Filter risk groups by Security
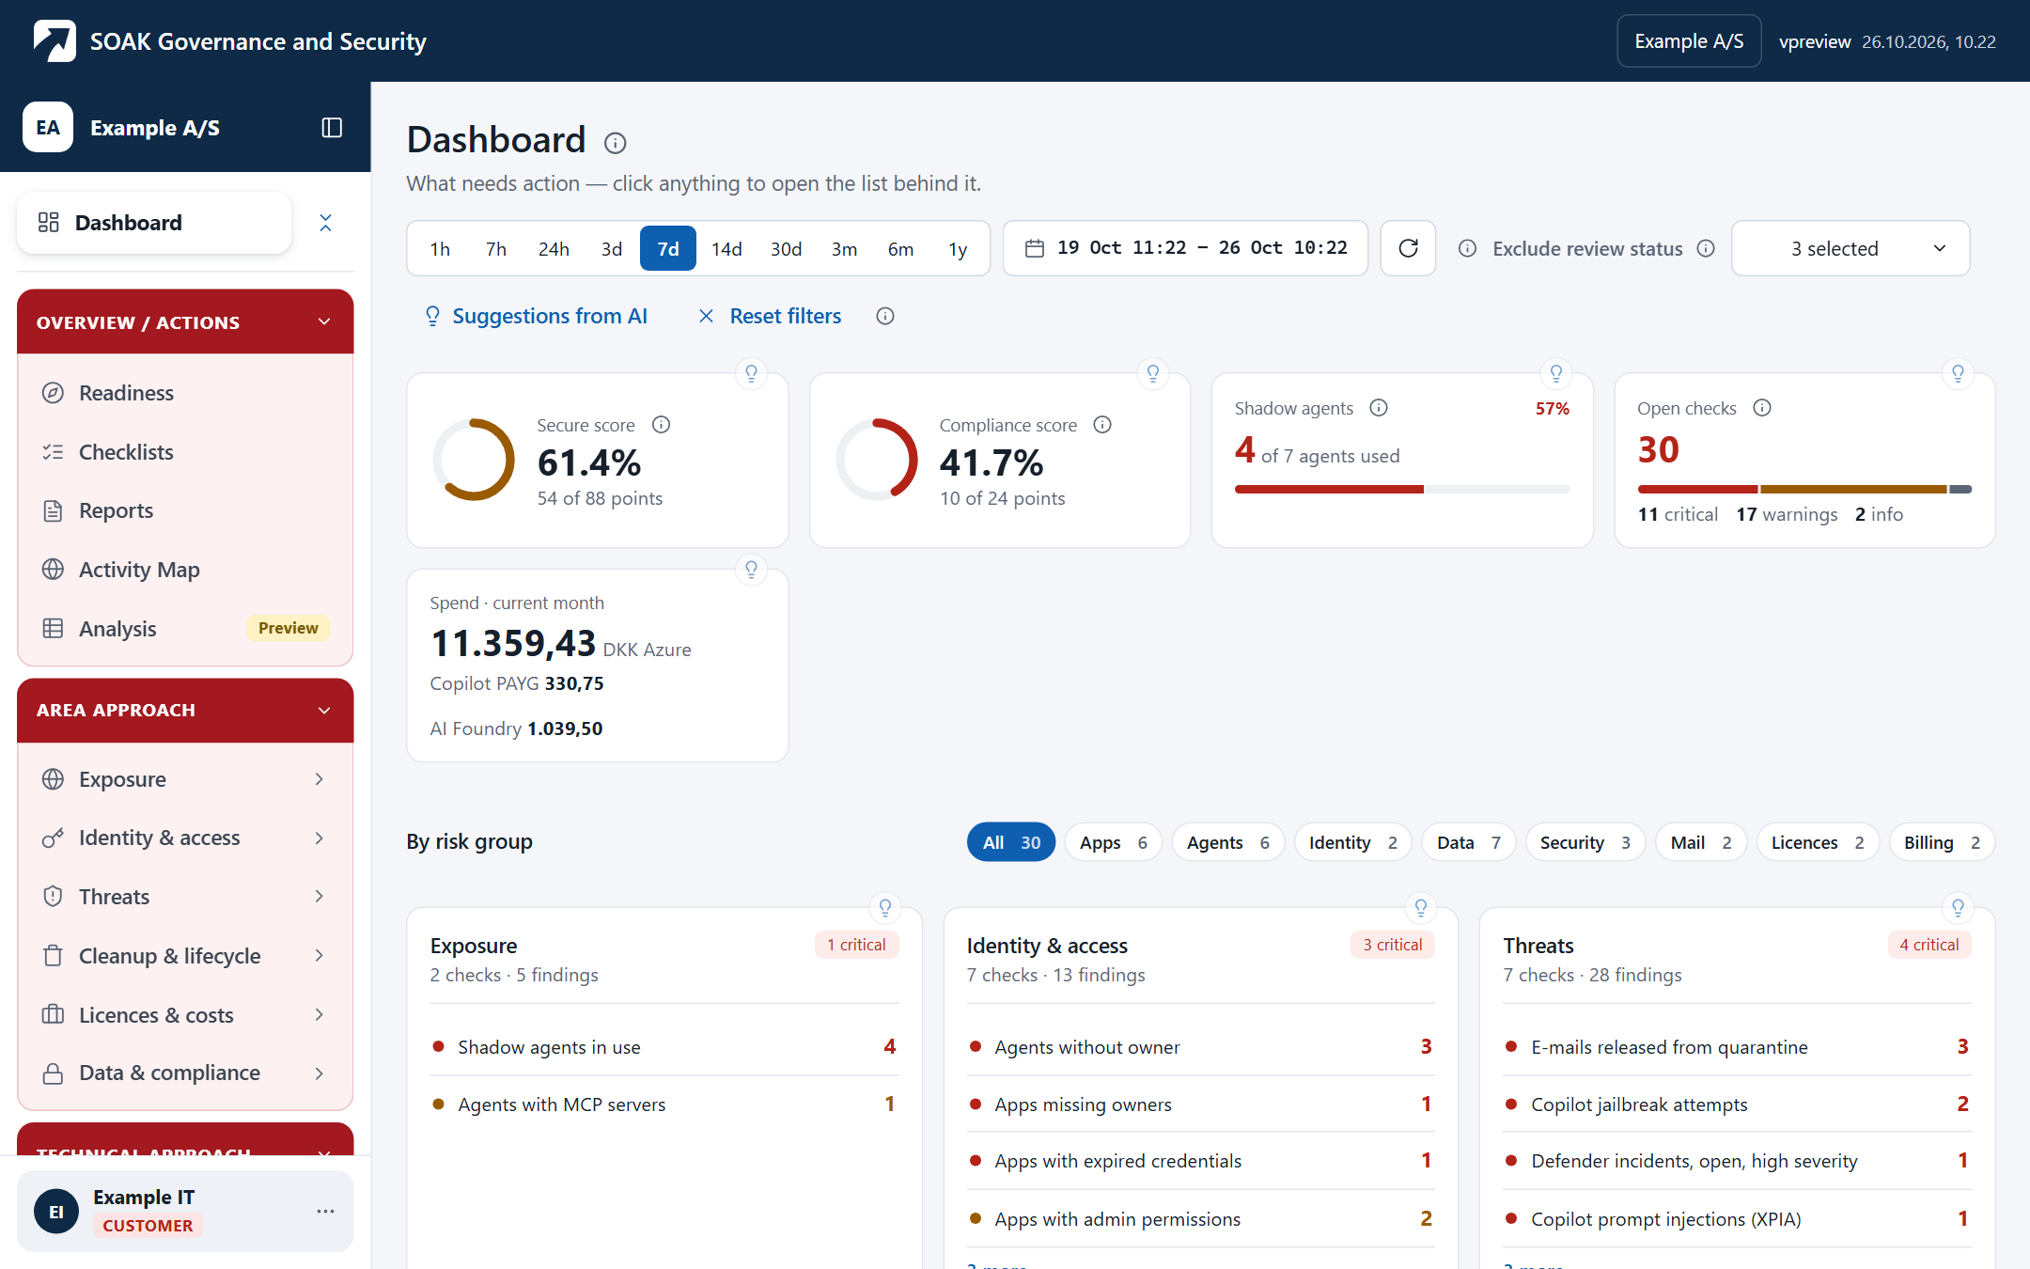Image resolution: width=2030 pixels, height=1269 pixels. pos(1585,842)
